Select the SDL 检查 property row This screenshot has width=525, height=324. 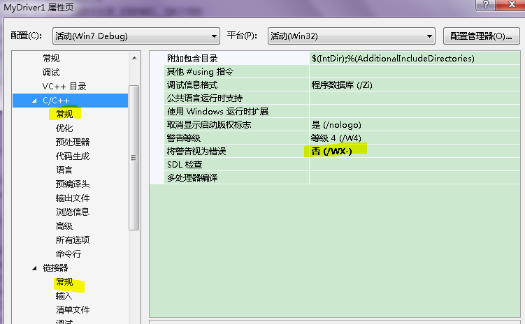point(342,165)
